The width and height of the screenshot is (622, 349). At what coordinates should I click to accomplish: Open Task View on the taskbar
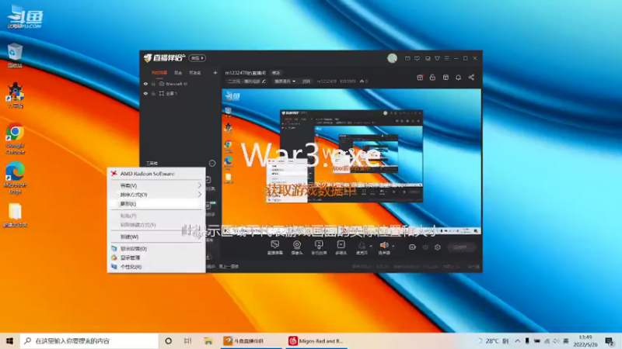coord(187,340)
